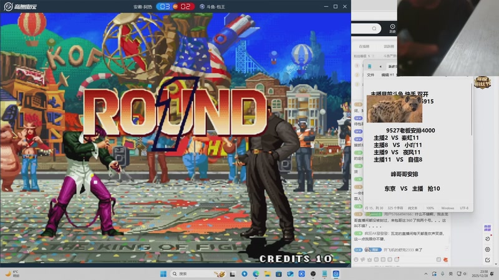Toggle the microphone in the system tray
Screen dimensions: 499x280
click(442, 274)
